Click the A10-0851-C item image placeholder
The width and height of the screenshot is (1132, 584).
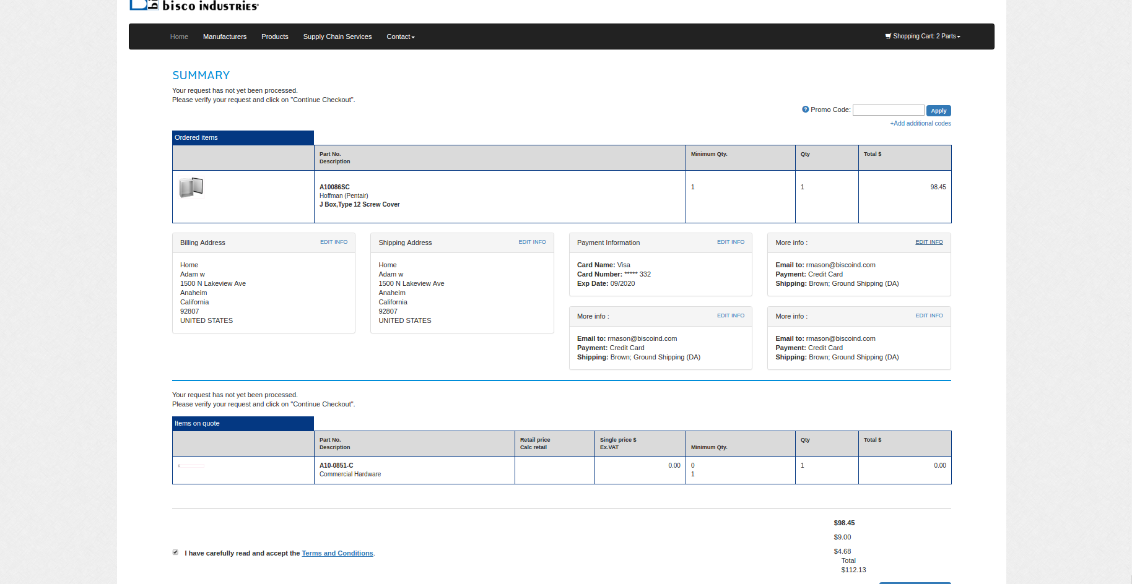[x=191, y=466]
